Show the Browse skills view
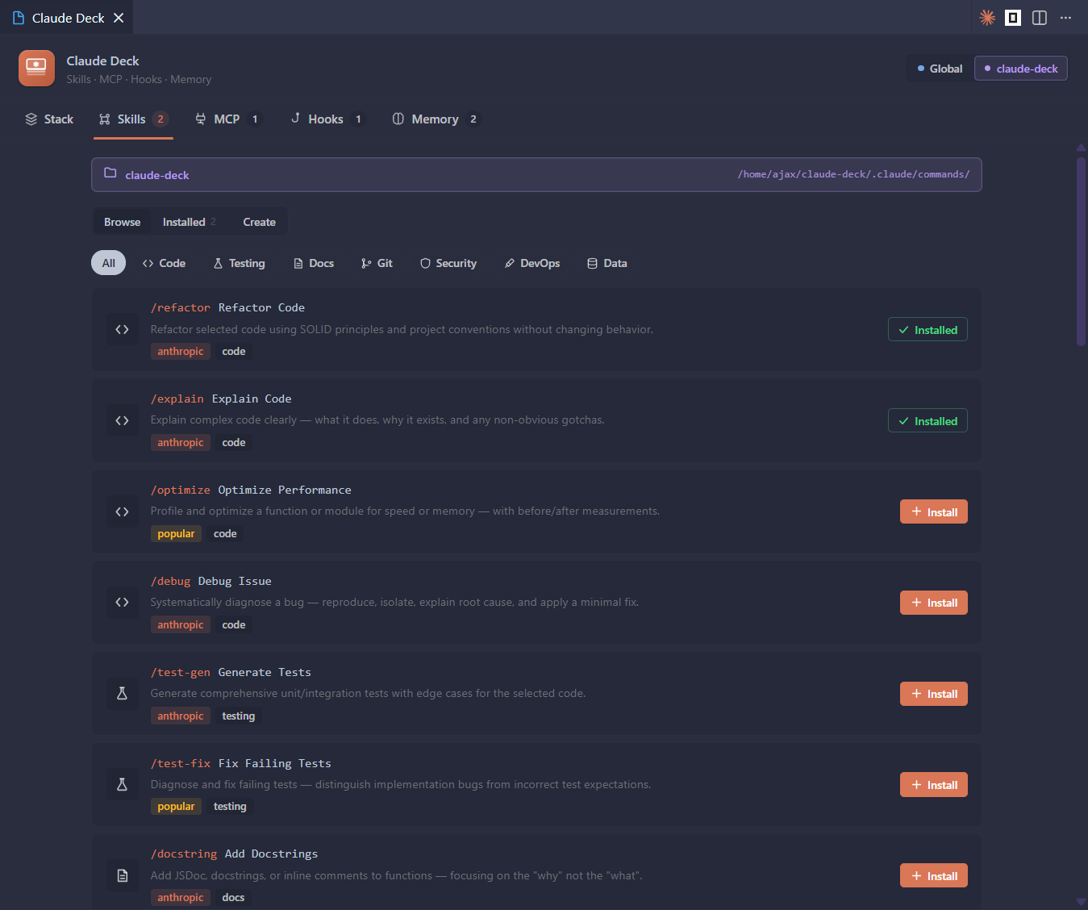Viewport: 1088px width, 910px height. click(x=123, y=222)
